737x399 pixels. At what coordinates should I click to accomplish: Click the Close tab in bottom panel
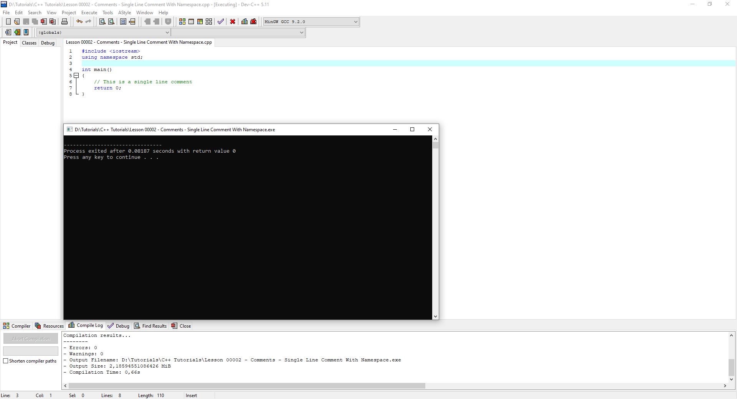181,326
